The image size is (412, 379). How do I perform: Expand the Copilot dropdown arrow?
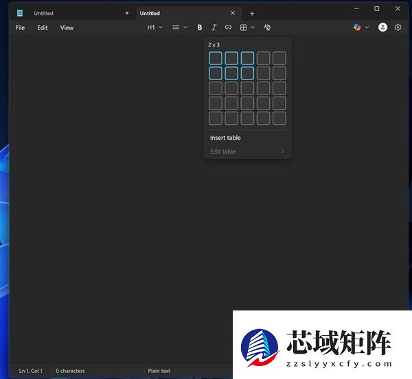[367, 27]
